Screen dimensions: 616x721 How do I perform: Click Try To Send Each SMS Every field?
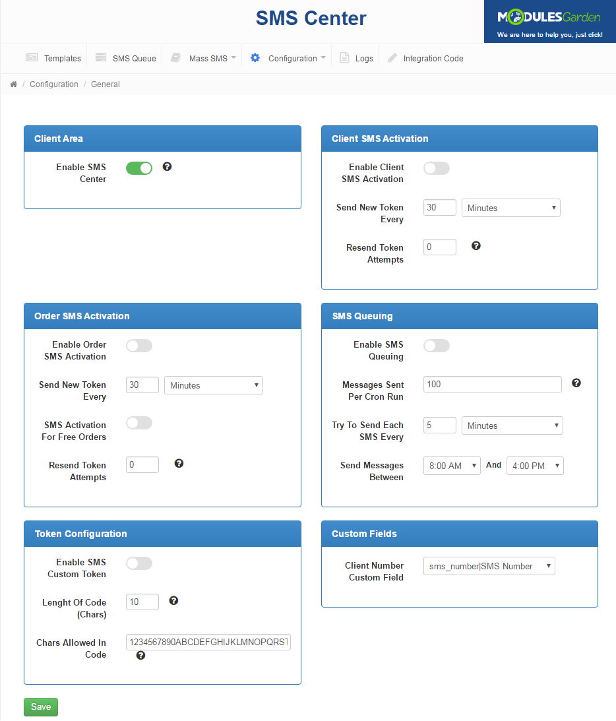440,425
